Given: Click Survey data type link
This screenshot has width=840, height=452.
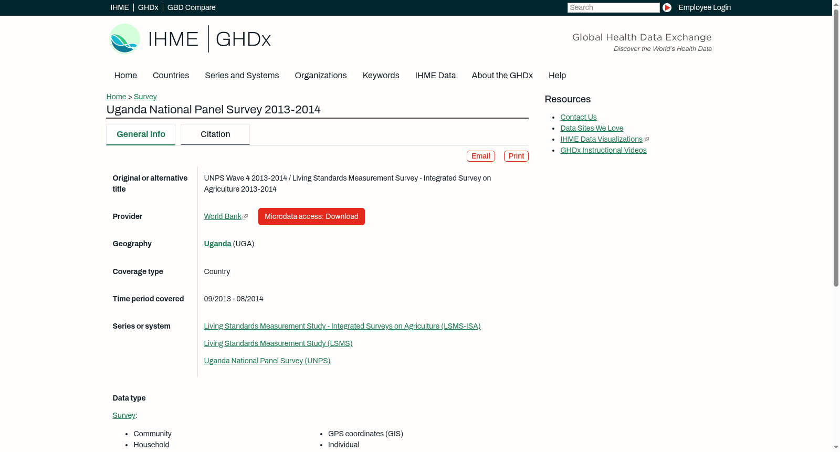Looking at the screenshot, I should coord(124,415).
